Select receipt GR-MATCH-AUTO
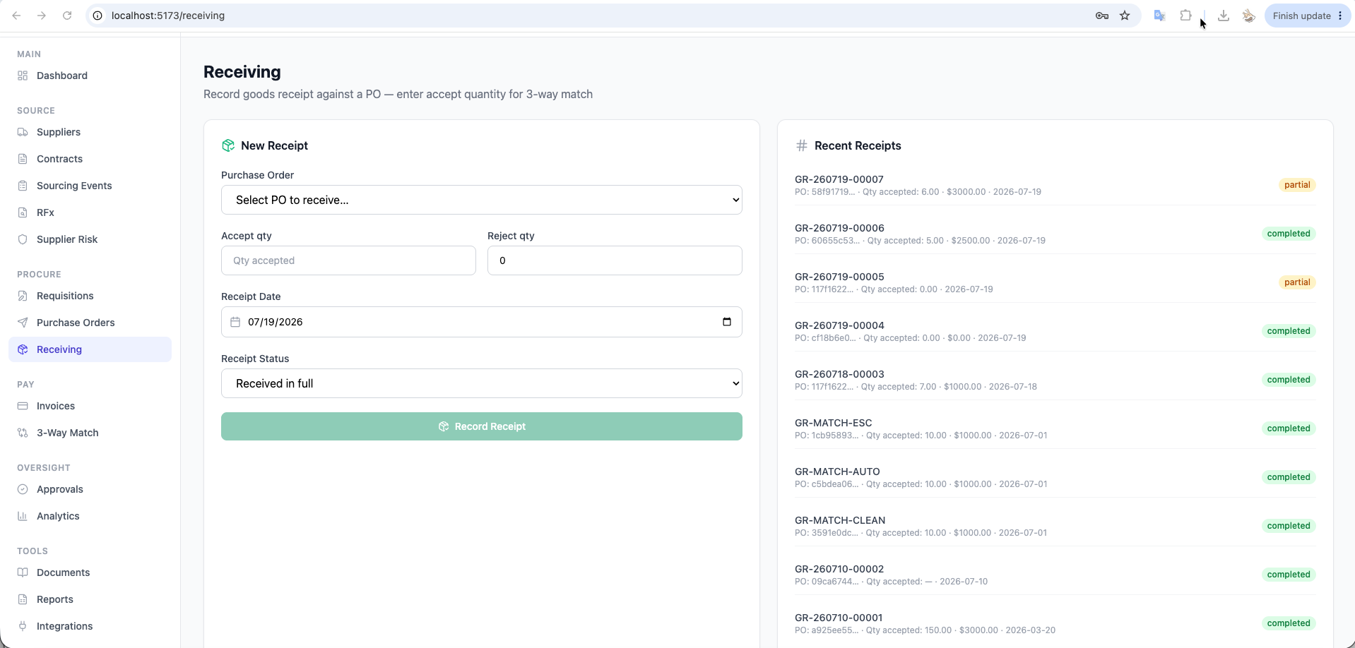Viewport: 1355px width, 648px height. coord(1055,477)
